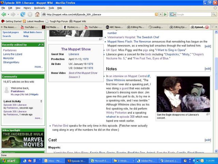Open the address bar URL history dropdown
The image size is (218, 164).
coord(160,14)
